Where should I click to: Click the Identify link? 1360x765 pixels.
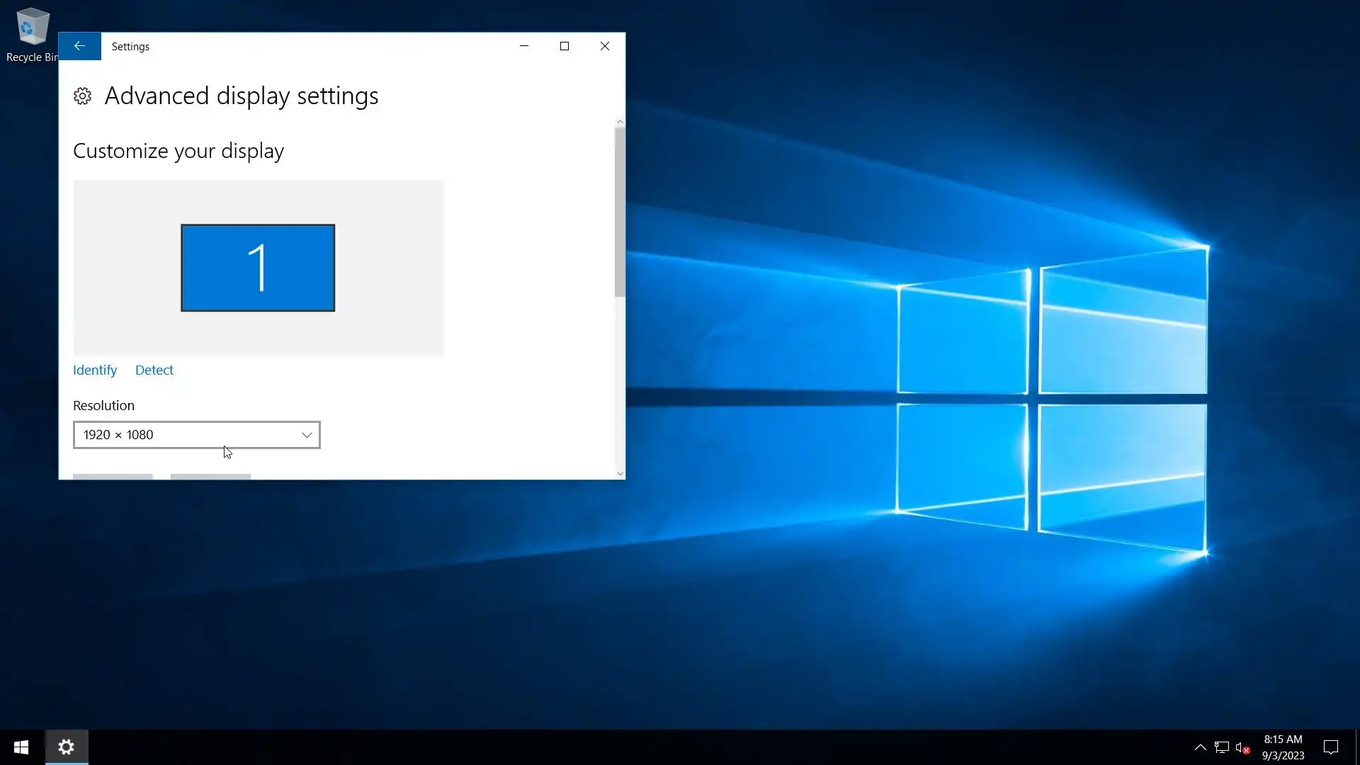95,370
